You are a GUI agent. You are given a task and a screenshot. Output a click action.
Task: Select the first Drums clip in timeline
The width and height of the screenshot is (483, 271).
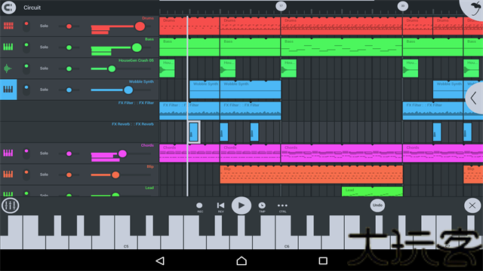pyautogui.click(x=189, y=26)
